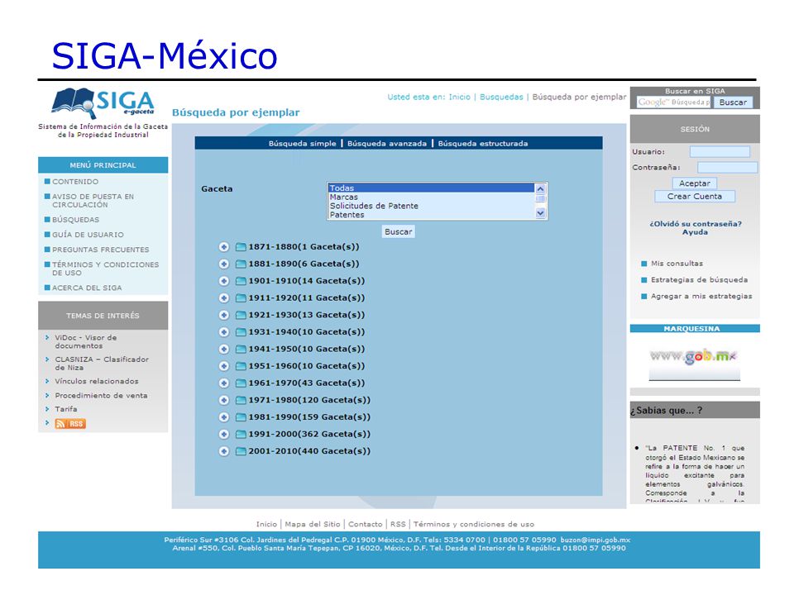
Task: Expand the 1881-1890 gazette decade
Action: [x=224, y=264]
